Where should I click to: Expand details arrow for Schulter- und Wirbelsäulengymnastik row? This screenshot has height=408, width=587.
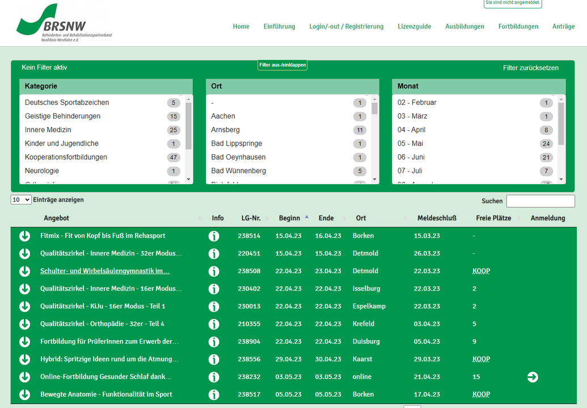click(x=25, y=271)
